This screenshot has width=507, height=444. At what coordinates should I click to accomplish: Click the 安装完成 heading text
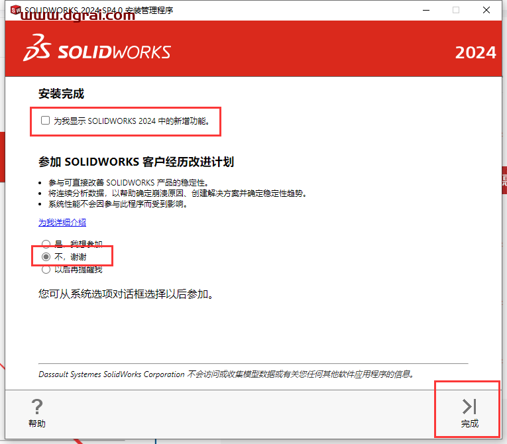pyautogui.click(x=61, y=94)
